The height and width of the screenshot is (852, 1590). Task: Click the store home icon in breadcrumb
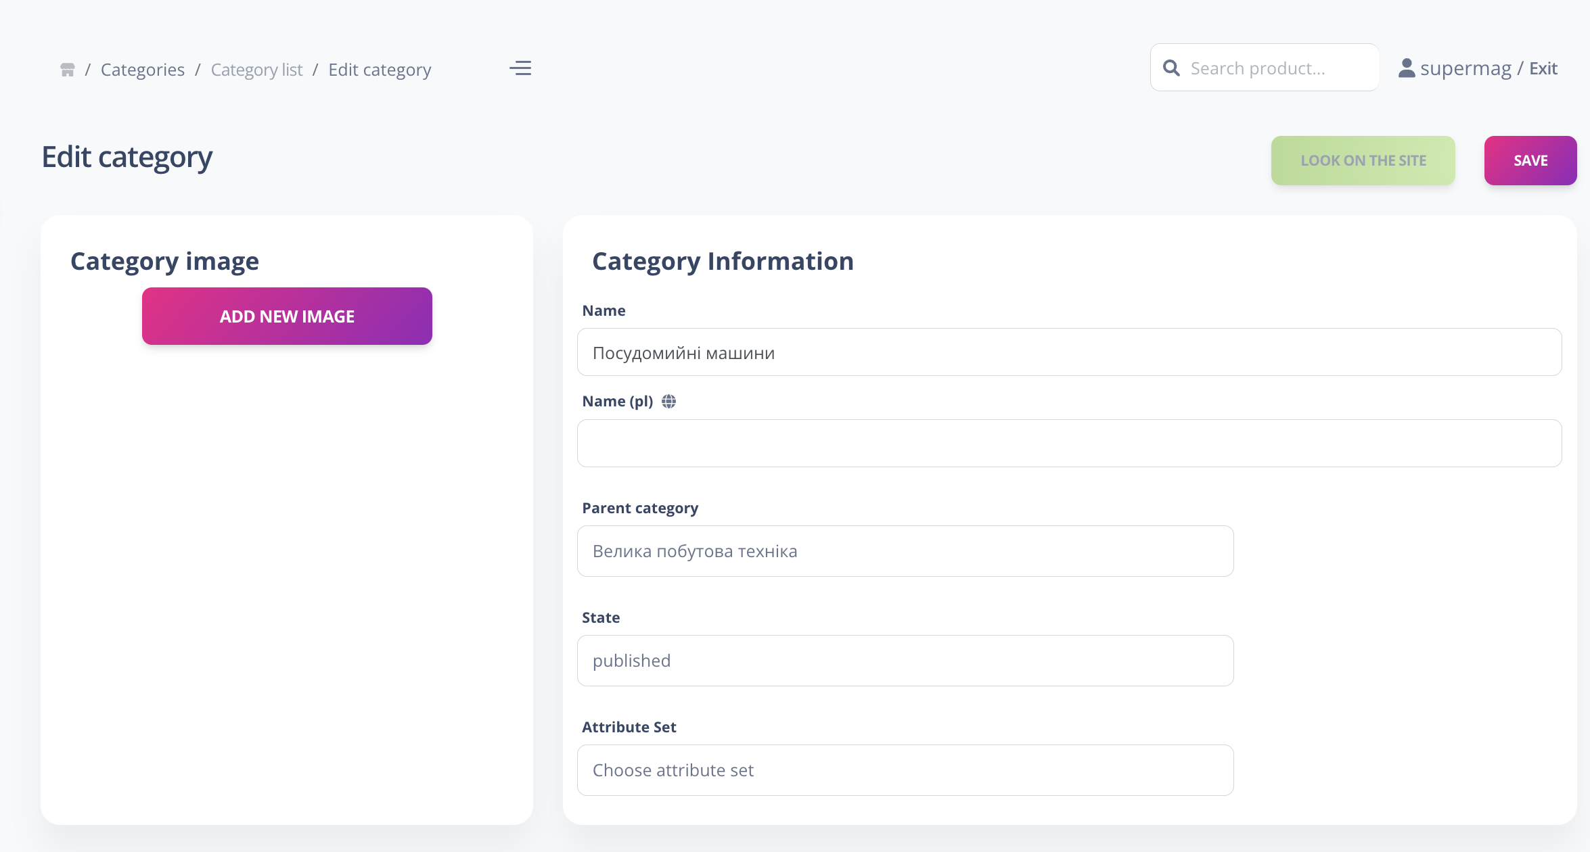pyautogui.click(x=67, y=70)
